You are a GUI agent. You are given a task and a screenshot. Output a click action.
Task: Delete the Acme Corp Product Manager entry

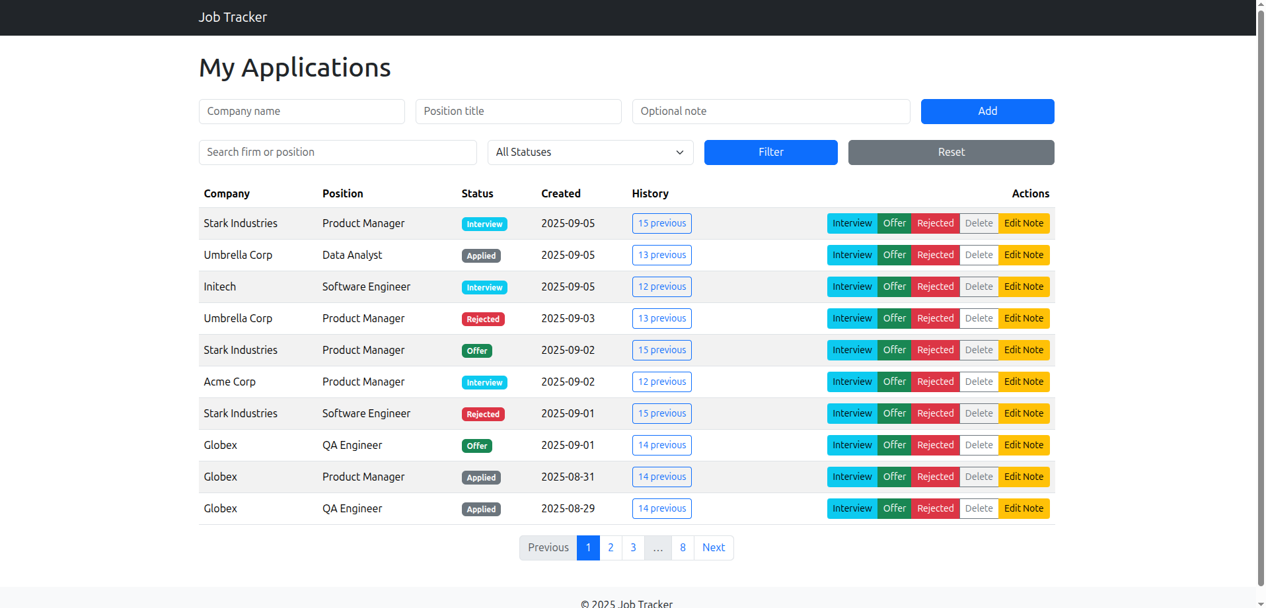(979, 382)
